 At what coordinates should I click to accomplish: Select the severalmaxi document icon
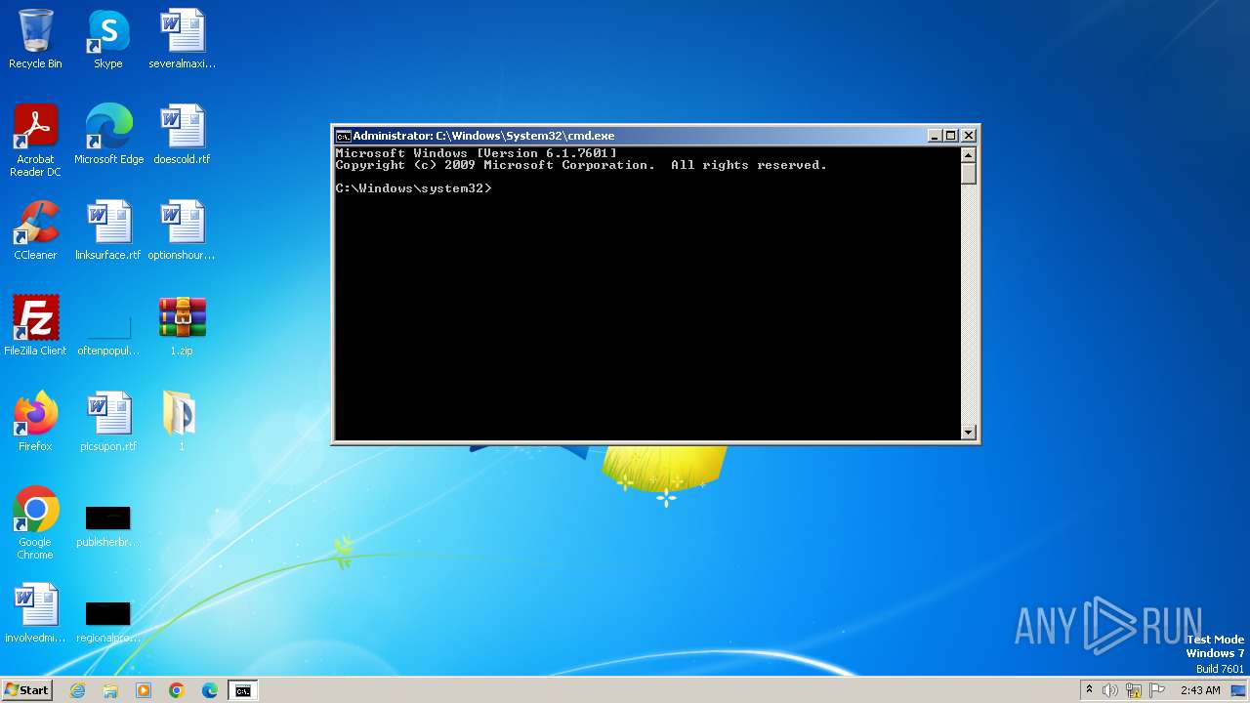[x=182, y=39]
